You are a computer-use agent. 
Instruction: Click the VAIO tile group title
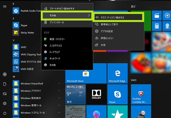pyautogui.click(x=134, y=80)
